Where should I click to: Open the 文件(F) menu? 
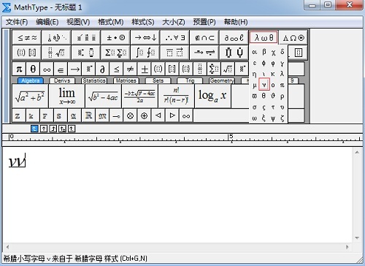[17, 22]
